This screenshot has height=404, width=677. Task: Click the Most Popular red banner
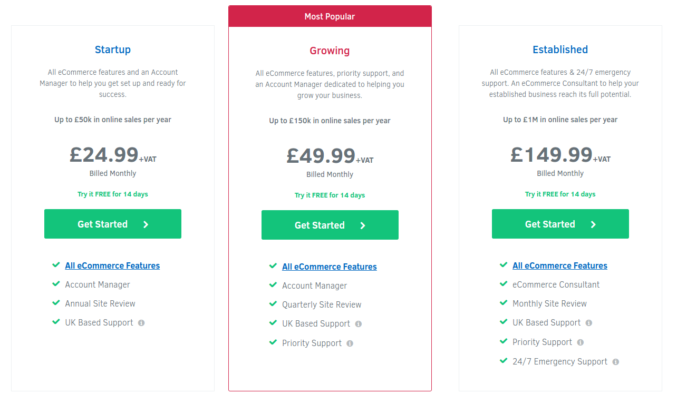(330, 16)
